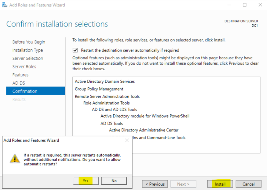Select Active Directory module for Windows PowerShell

pyautogui.click(x=145, y=116)
